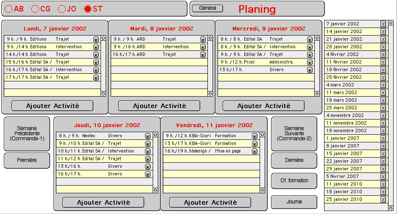Delete Tuesday's 9 h./9 h. ARD Trajet entry
397x214 pixels.
pyautogui.click(x=203, y=39)
